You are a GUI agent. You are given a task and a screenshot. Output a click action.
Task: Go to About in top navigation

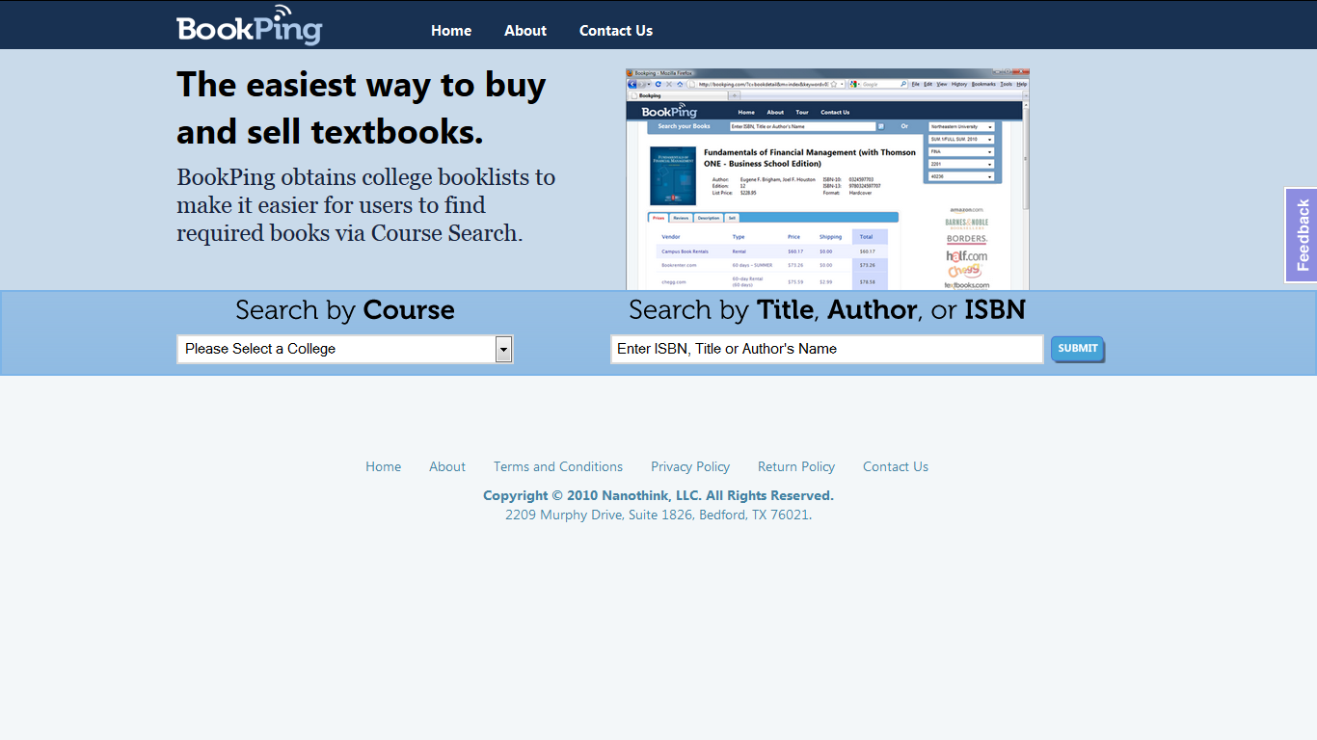(525, 31)
